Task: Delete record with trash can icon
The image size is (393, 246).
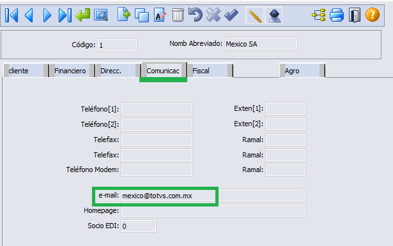Action: tap(178, 15)
